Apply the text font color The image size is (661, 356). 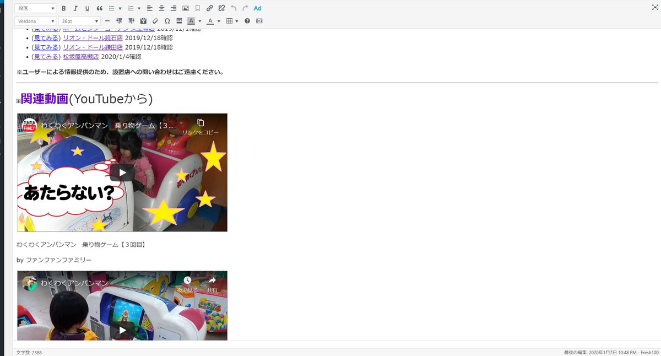point(210,21)
